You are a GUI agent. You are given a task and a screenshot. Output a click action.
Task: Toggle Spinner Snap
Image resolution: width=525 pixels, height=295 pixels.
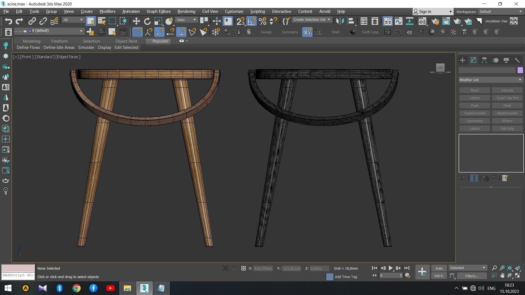point(273,21)
